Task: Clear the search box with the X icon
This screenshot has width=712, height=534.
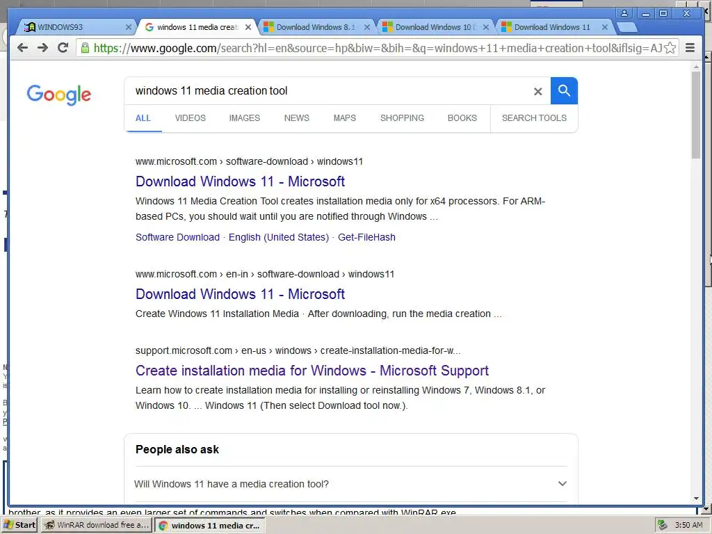Action: pyautogui.click(x=538, y=91)
